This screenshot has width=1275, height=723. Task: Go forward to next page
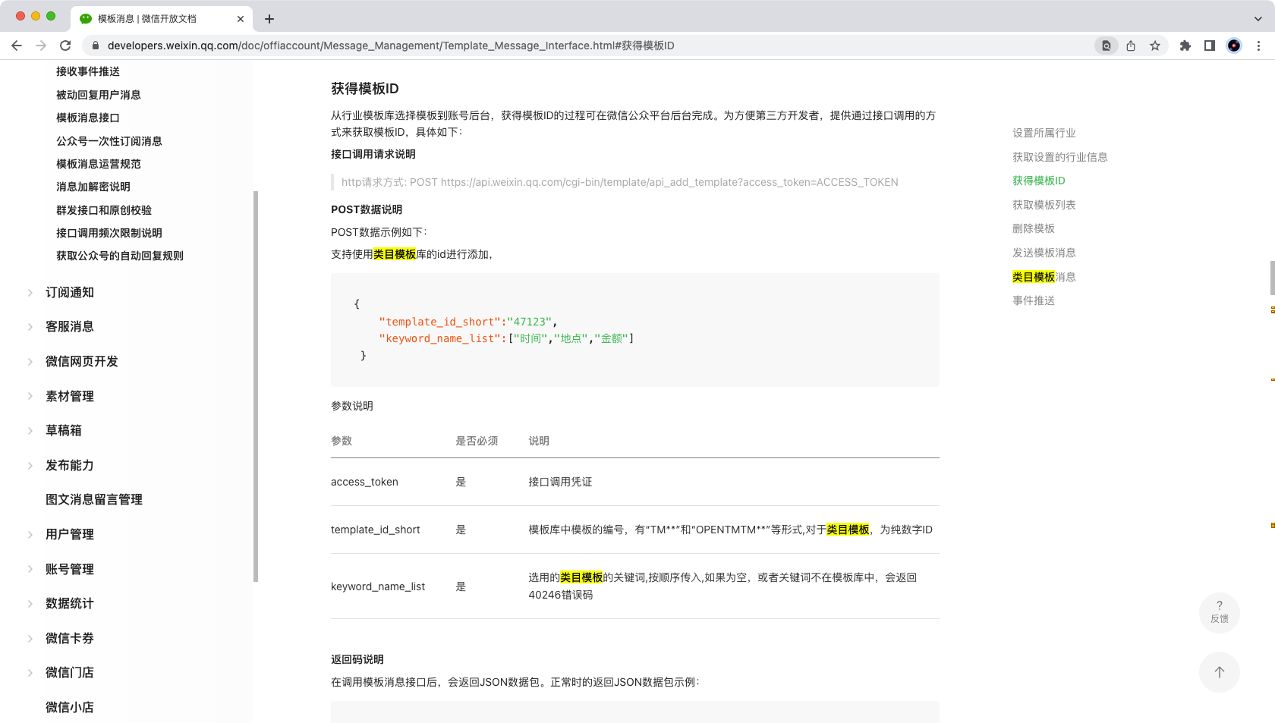click(41, 46)
